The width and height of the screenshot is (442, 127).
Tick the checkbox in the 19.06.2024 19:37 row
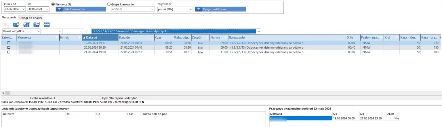pos(9,43)
